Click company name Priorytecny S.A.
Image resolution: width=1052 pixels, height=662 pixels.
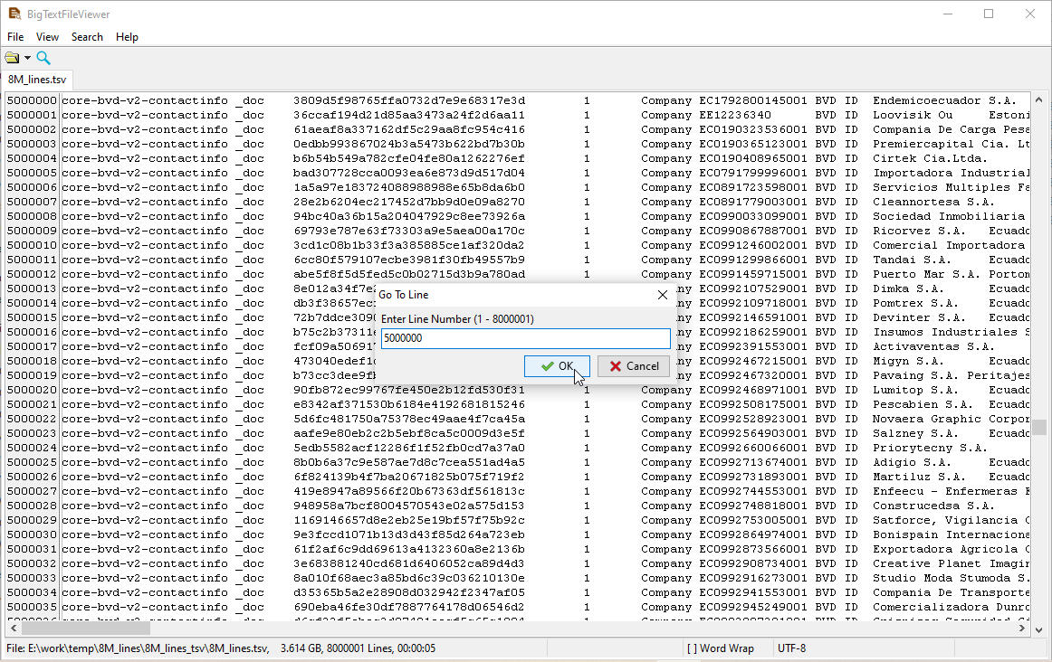point(930,448)
